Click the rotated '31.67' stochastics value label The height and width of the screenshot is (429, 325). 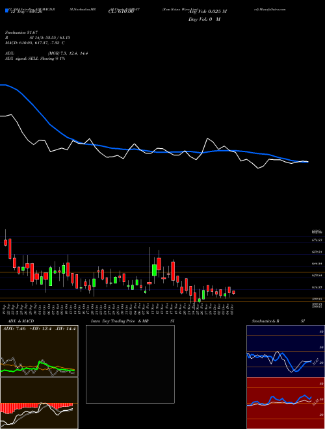[x=316, y=361]
